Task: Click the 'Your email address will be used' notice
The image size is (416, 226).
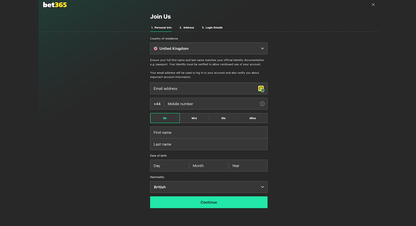Action: coord(205,75)
